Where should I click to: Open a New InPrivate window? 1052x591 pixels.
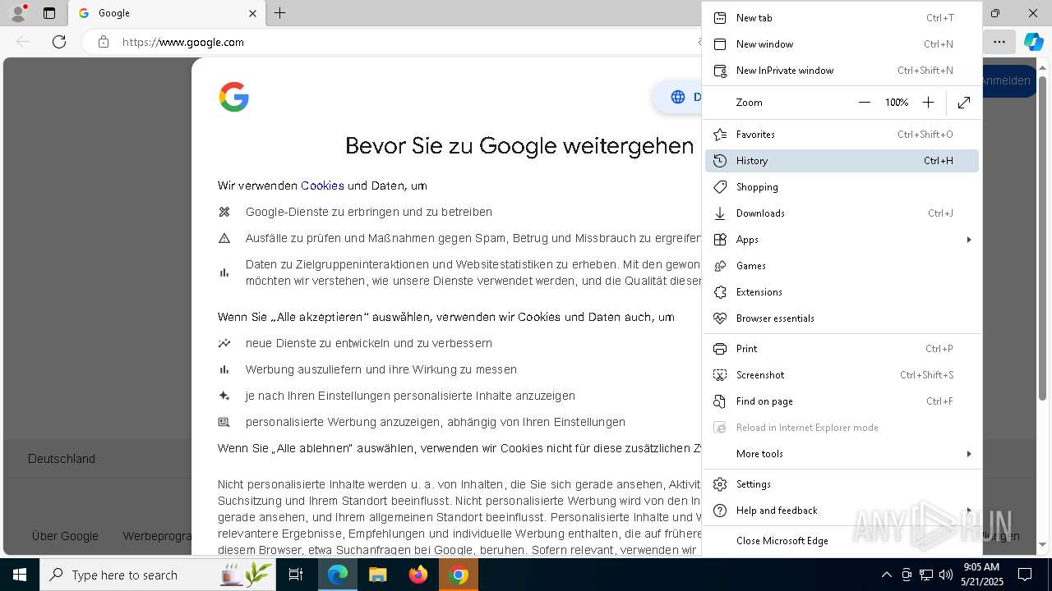tap(842, 71)
